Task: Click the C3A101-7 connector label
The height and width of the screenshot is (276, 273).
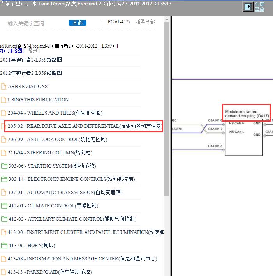Action: pos(215,129)
